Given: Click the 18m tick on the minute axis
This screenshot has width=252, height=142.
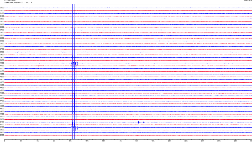Looking at the screenshot, I should pyautogui.click(x=153, y=141).
